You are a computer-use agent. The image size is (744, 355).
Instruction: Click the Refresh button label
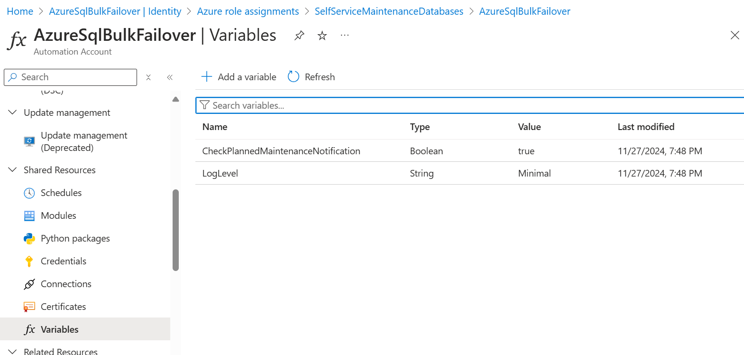click(320, 77)
